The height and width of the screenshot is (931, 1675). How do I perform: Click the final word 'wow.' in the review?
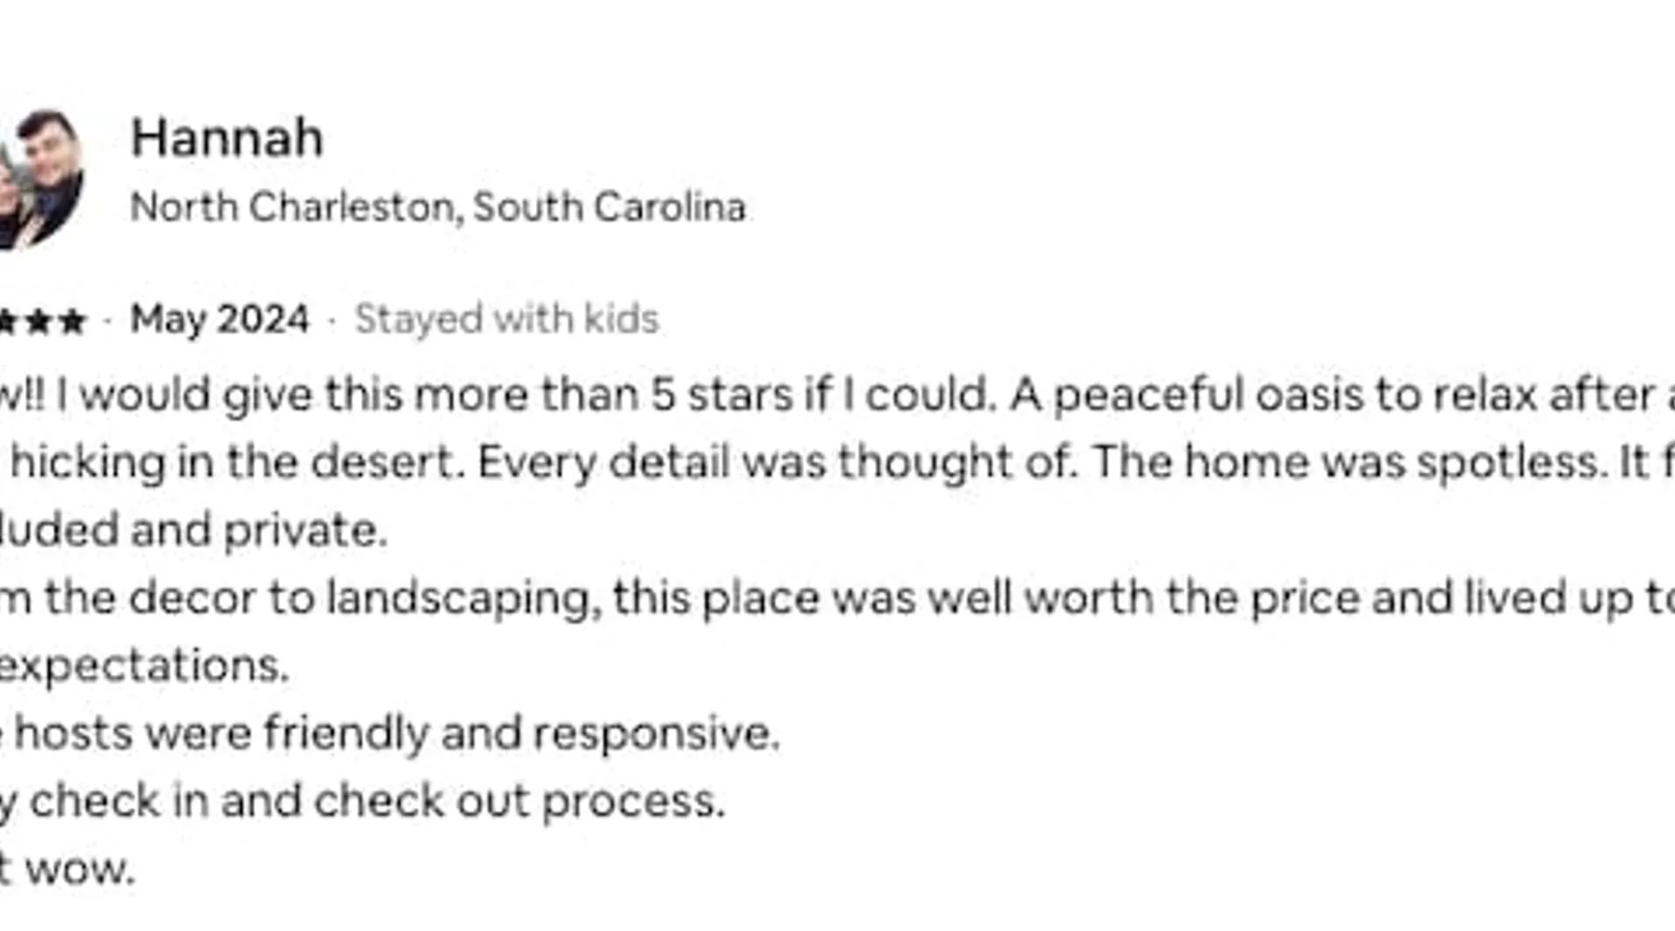pos(80,869)
